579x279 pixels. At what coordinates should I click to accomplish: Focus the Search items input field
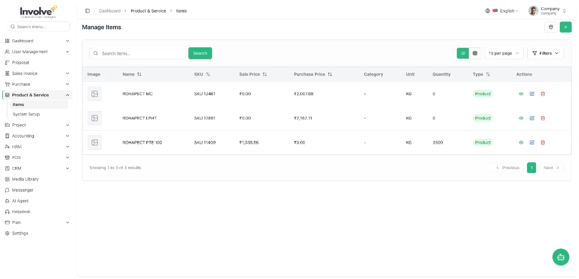click(138, 54)
